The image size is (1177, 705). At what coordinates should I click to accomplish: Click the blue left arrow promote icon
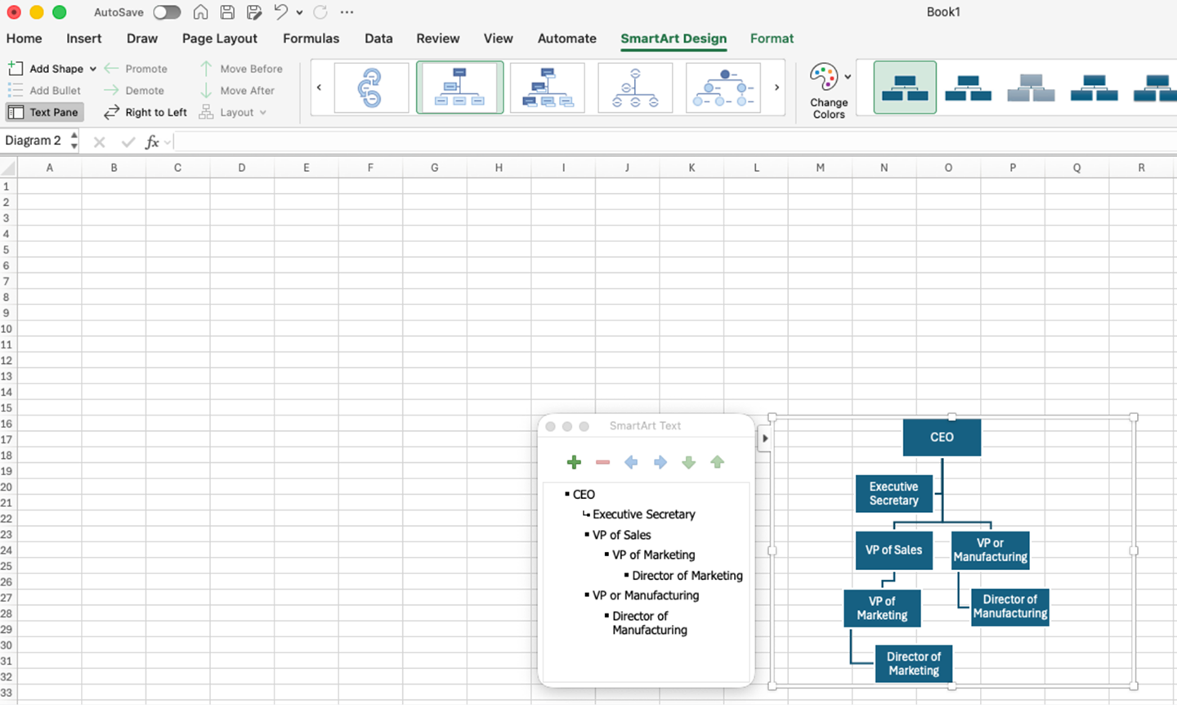tap(631, 462)
